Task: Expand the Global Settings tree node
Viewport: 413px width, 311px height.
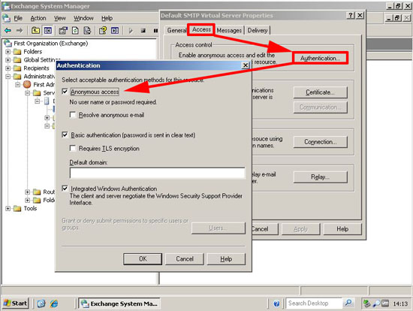Action: [8, 60]
